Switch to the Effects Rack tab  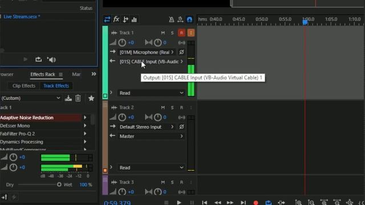[x=43, y=75]
